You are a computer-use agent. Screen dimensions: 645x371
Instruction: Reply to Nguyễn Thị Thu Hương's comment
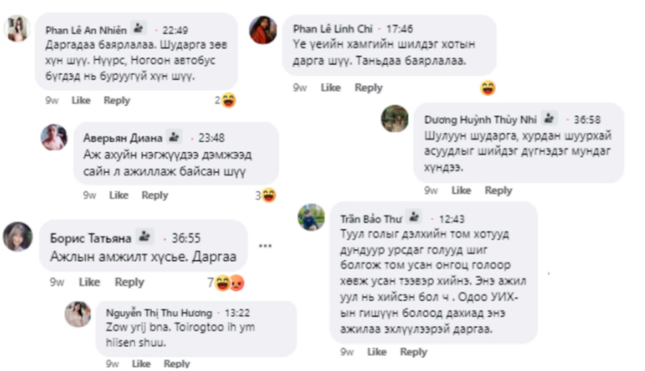(177, 364)
